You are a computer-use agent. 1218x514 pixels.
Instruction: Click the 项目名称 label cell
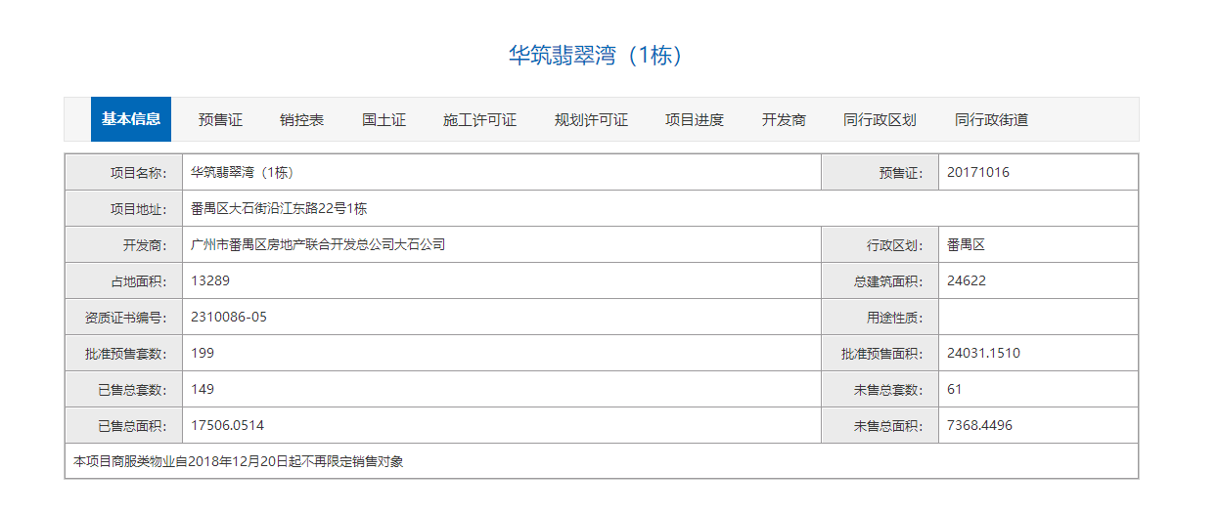124,173
